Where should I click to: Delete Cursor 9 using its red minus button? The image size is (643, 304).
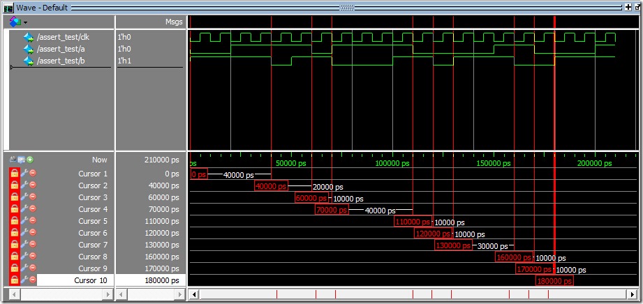[x=33, y=268]
